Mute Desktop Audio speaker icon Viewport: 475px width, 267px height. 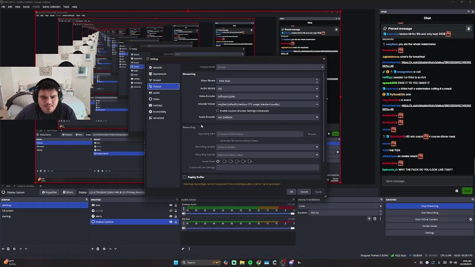[183, 214]
